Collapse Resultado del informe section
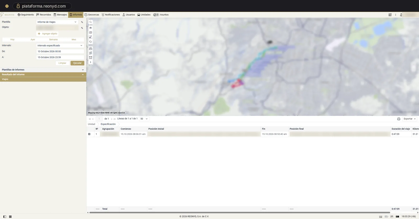Viewport: 419px width, 219px height. [x=43, y=74]
